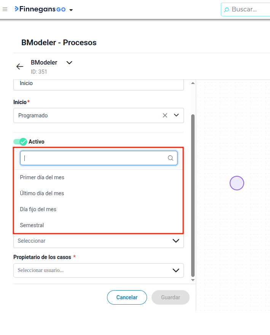Click scroll up arrow of form panel
The image size is (270, 335).
pyautogui.click(x=193, y=83)
